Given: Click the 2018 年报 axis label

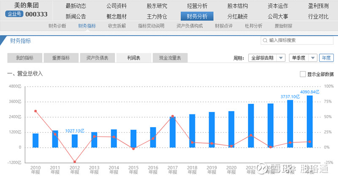Looking at the screenshot, I should [x=192, y=170].
